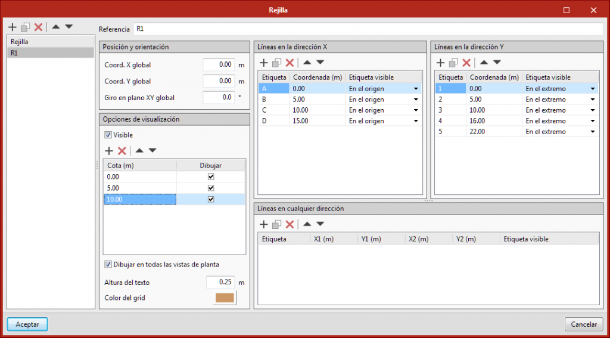Maximize the Rejilla dialog window
The width and height of the screenshot is (610, 338).
point(567,11)
